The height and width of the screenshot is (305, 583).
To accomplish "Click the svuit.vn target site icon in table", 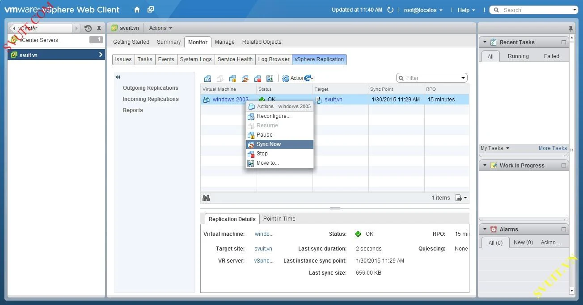I will coord(318,100).
